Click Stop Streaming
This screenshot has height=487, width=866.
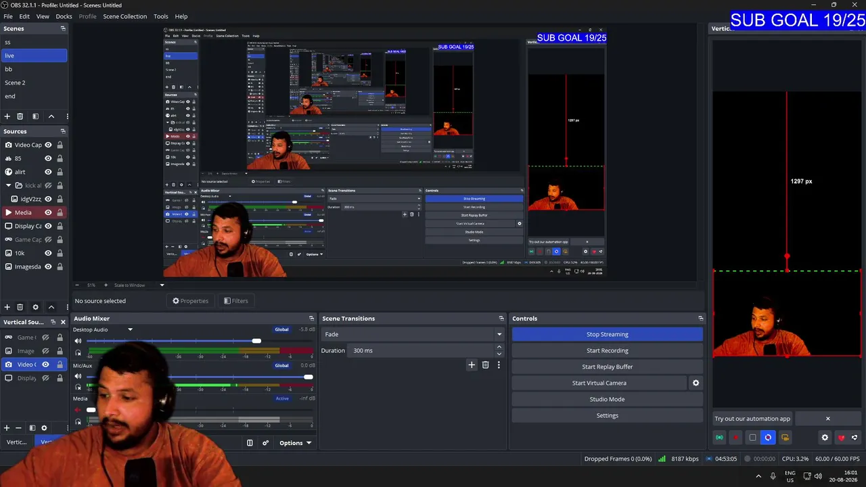click(608, 334)
